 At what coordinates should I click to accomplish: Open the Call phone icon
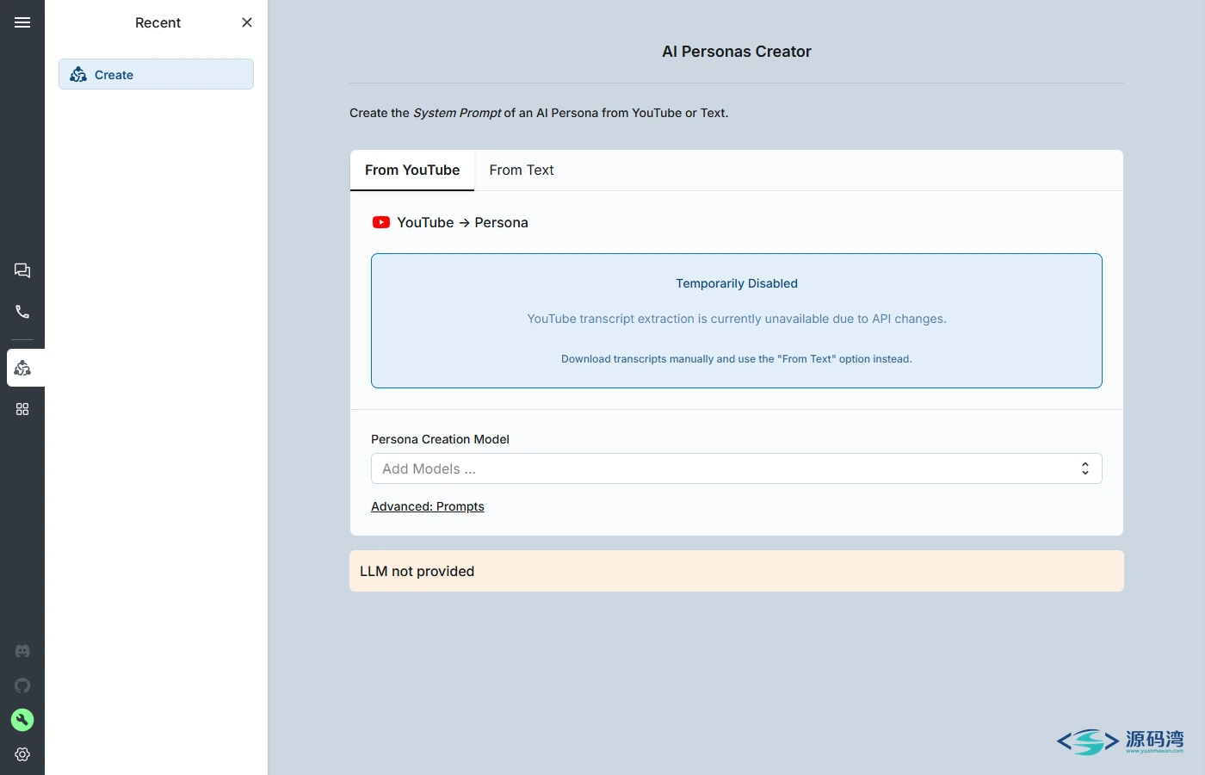[22, 312]
